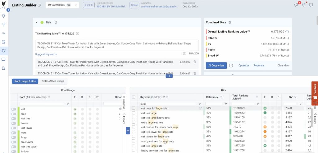This screenshot has height=153, width=318.
Task: Click Keyword search filter funnel icon
Action: 200,104
